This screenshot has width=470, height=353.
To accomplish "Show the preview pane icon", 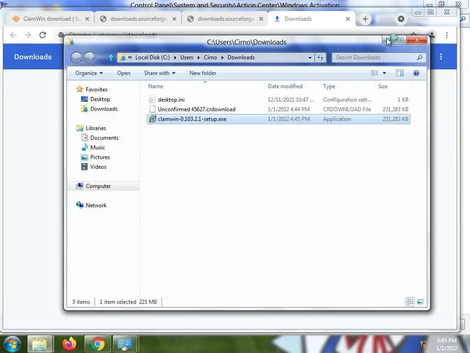I will click(x=400, y=73).
